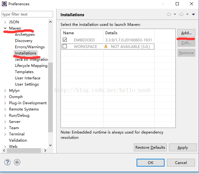199x174 pixels.
Task: Click the Cancel button
Action: point(181,162)
